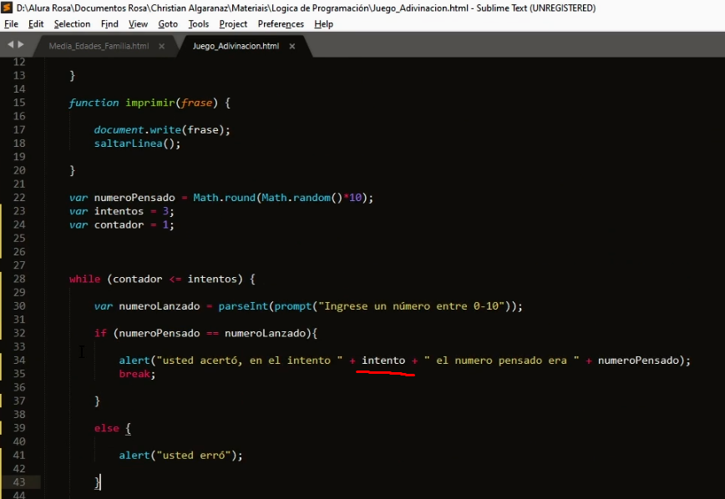The width and height of the screenshot is (725, 499).
Task: Click the 'break' keyword on line 35
Action: (134, 374)
